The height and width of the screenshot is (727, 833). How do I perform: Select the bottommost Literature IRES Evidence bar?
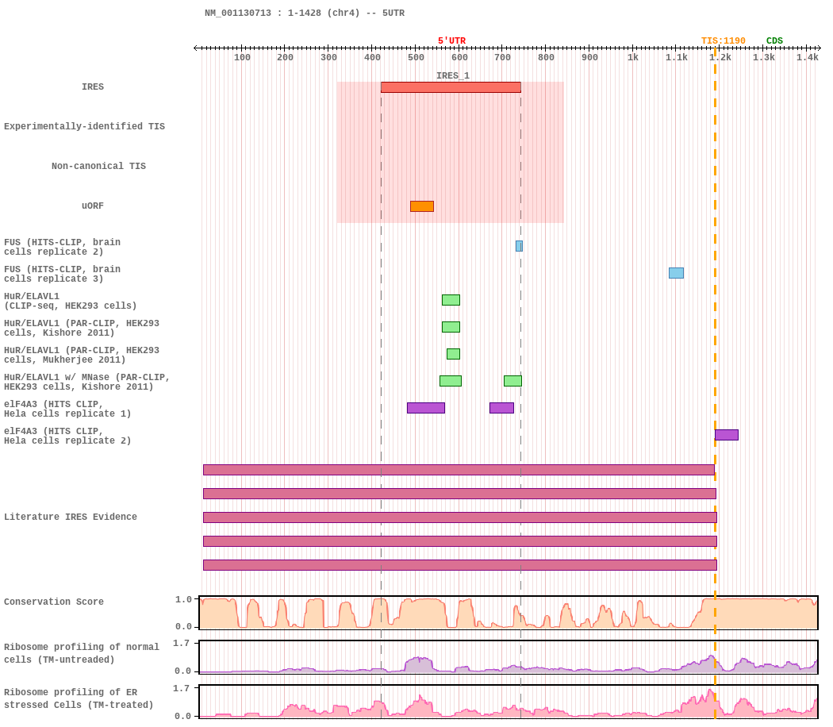460,565
